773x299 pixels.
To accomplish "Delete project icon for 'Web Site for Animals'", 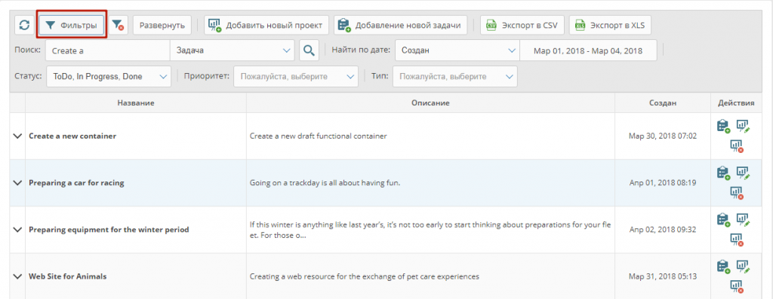I will (x=737, y=286).
